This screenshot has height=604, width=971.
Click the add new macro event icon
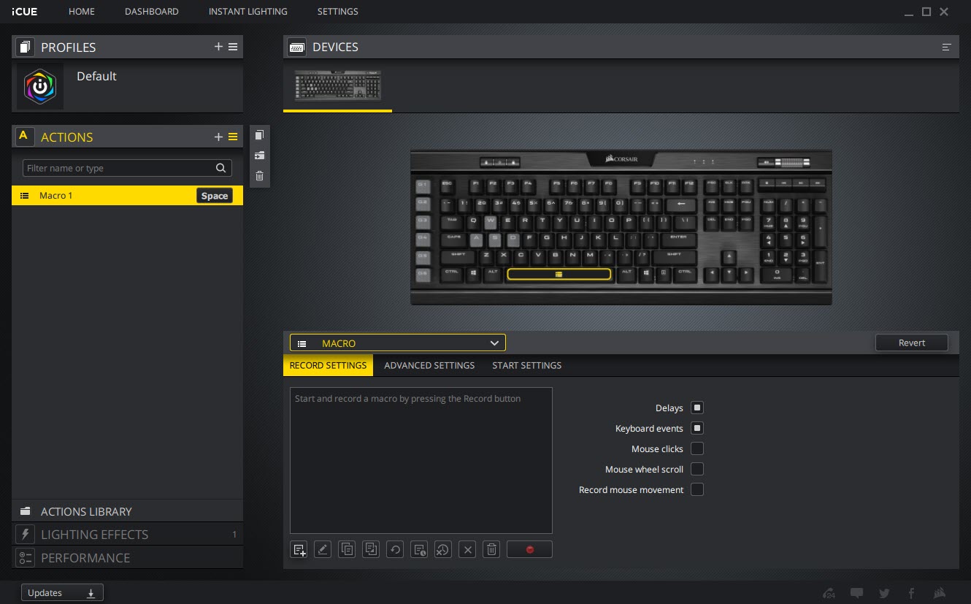coord(299,549)
